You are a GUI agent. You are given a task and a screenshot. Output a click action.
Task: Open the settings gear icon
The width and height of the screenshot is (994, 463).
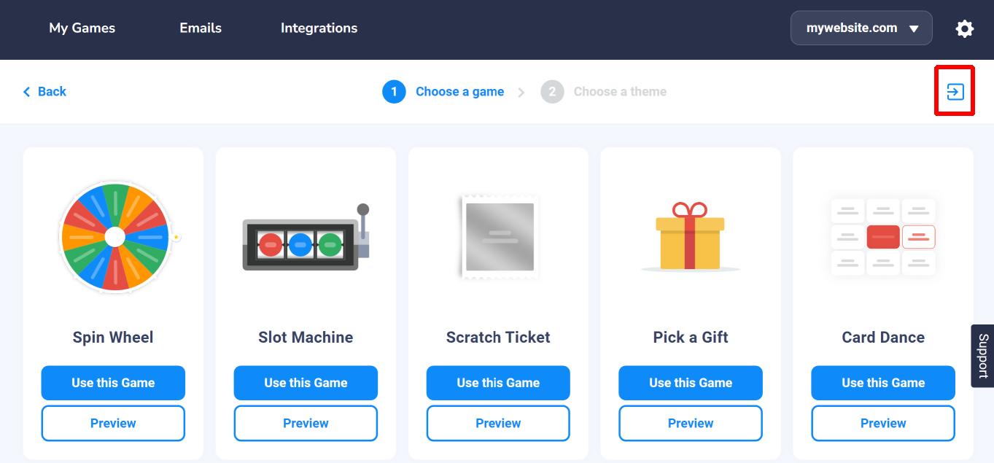coord(964,28)
